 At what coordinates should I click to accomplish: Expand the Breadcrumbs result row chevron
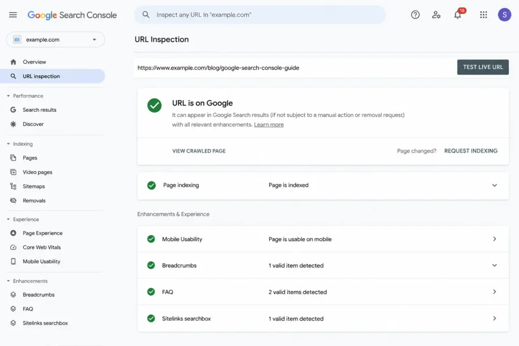point(494,265)
